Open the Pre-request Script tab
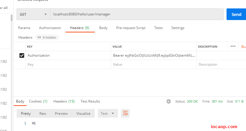 coord(131,28)
